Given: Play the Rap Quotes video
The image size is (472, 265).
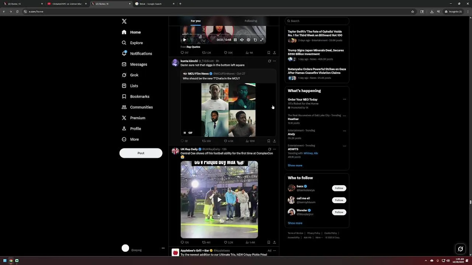Looking at the screenshot, I should (x=185, y=40).
